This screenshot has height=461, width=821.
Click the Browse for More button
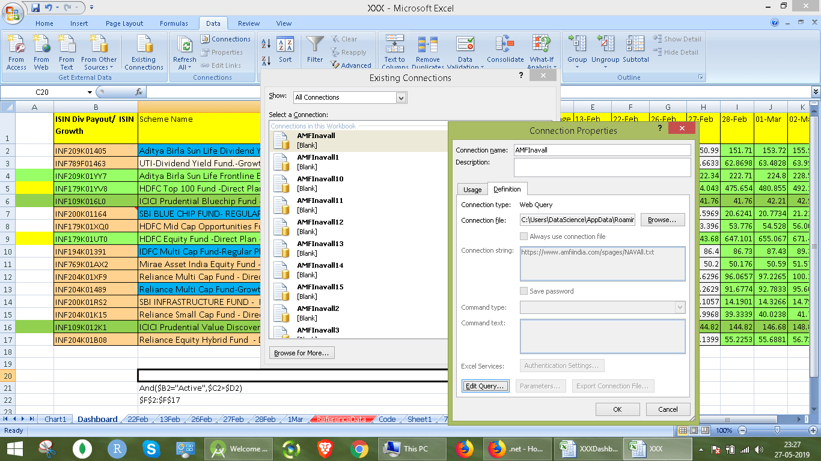301,353
